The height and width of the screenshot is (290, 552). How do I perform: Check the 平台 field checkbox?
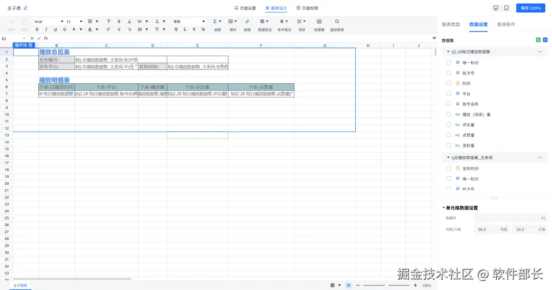tap(449, 93)
